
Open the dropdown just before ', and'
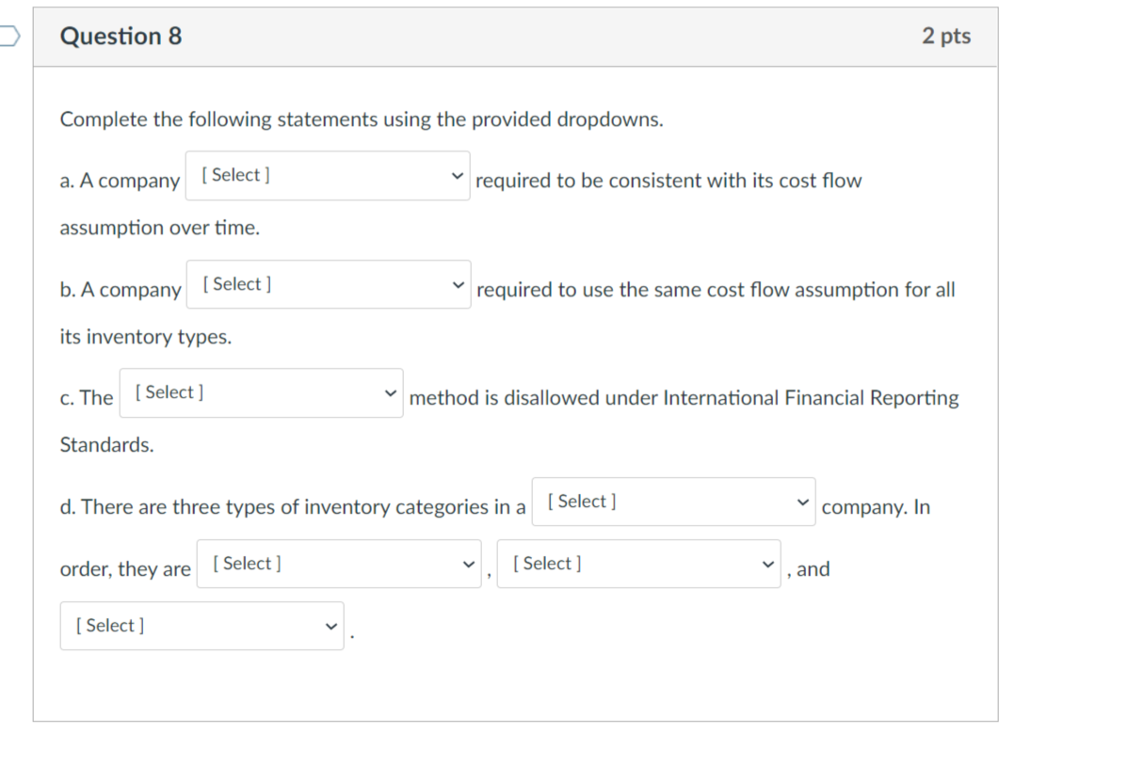(638, 564)
